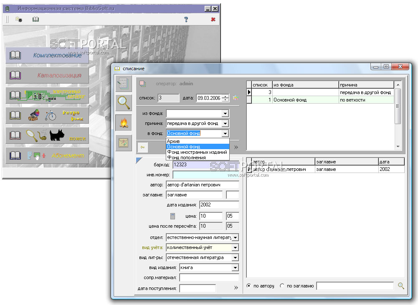The image size is (418, 305).
Task: Expand the 'вид издания' dropdown
Action: [235, 268]
